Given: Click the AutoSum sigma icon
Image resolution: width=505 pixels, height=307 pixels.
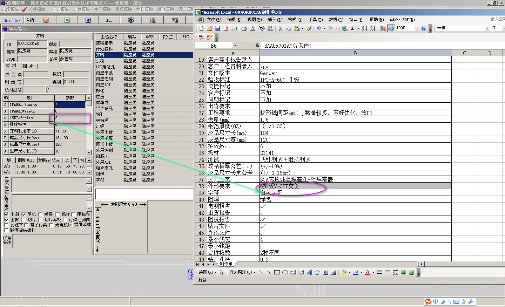Looking at the screenshot, I should 352,28.
